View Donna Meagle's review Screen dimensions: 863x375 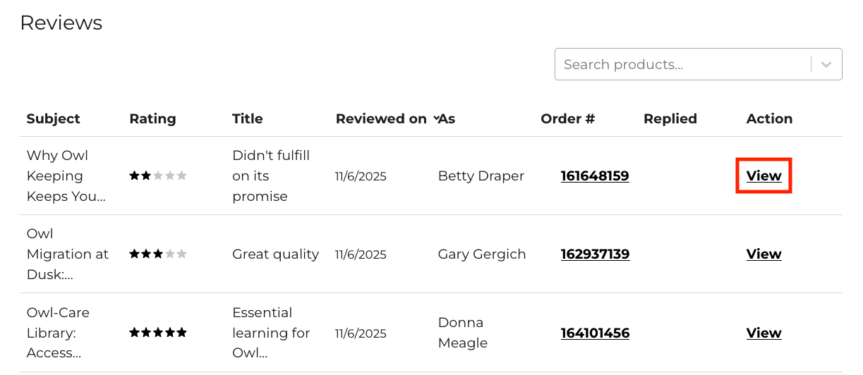click(764, 333)
